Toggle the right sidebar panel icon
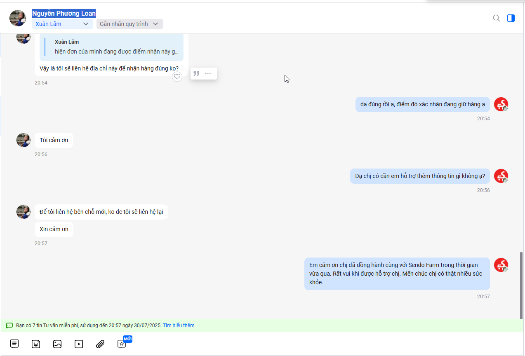This screenshot has height=356, width=525. pos(511,18)
